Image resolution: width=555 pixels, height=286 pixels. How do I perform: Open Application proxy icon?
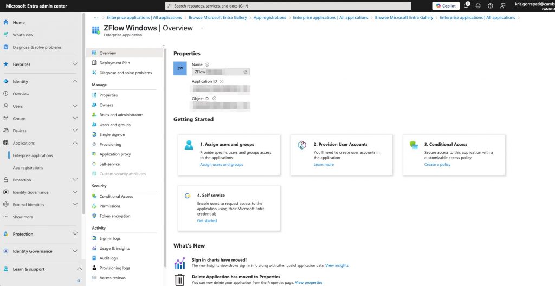pyautogui.click(x=94, y=154)
